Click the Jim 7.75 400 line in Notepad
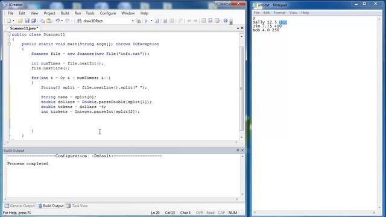 point(267,26)
